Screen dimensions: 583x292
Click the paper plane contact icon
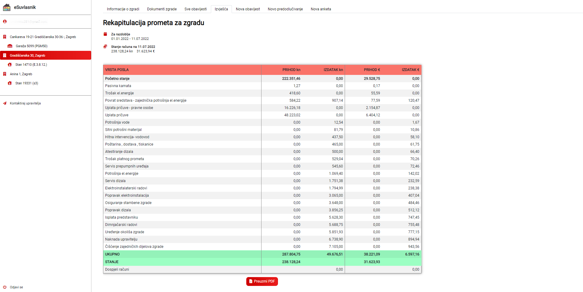coord(5,103)
